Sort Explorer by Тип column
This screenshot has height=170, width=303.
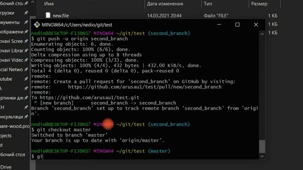tap(208, 4)
